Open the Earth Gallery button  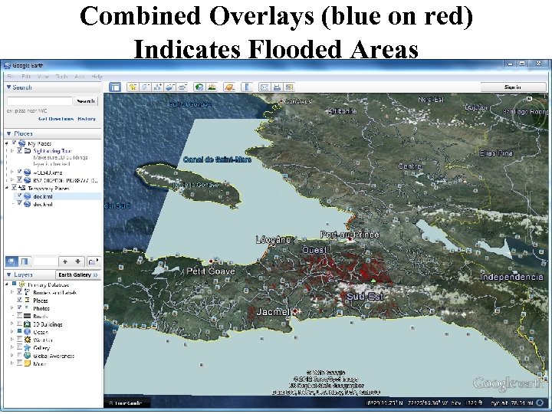78,274
